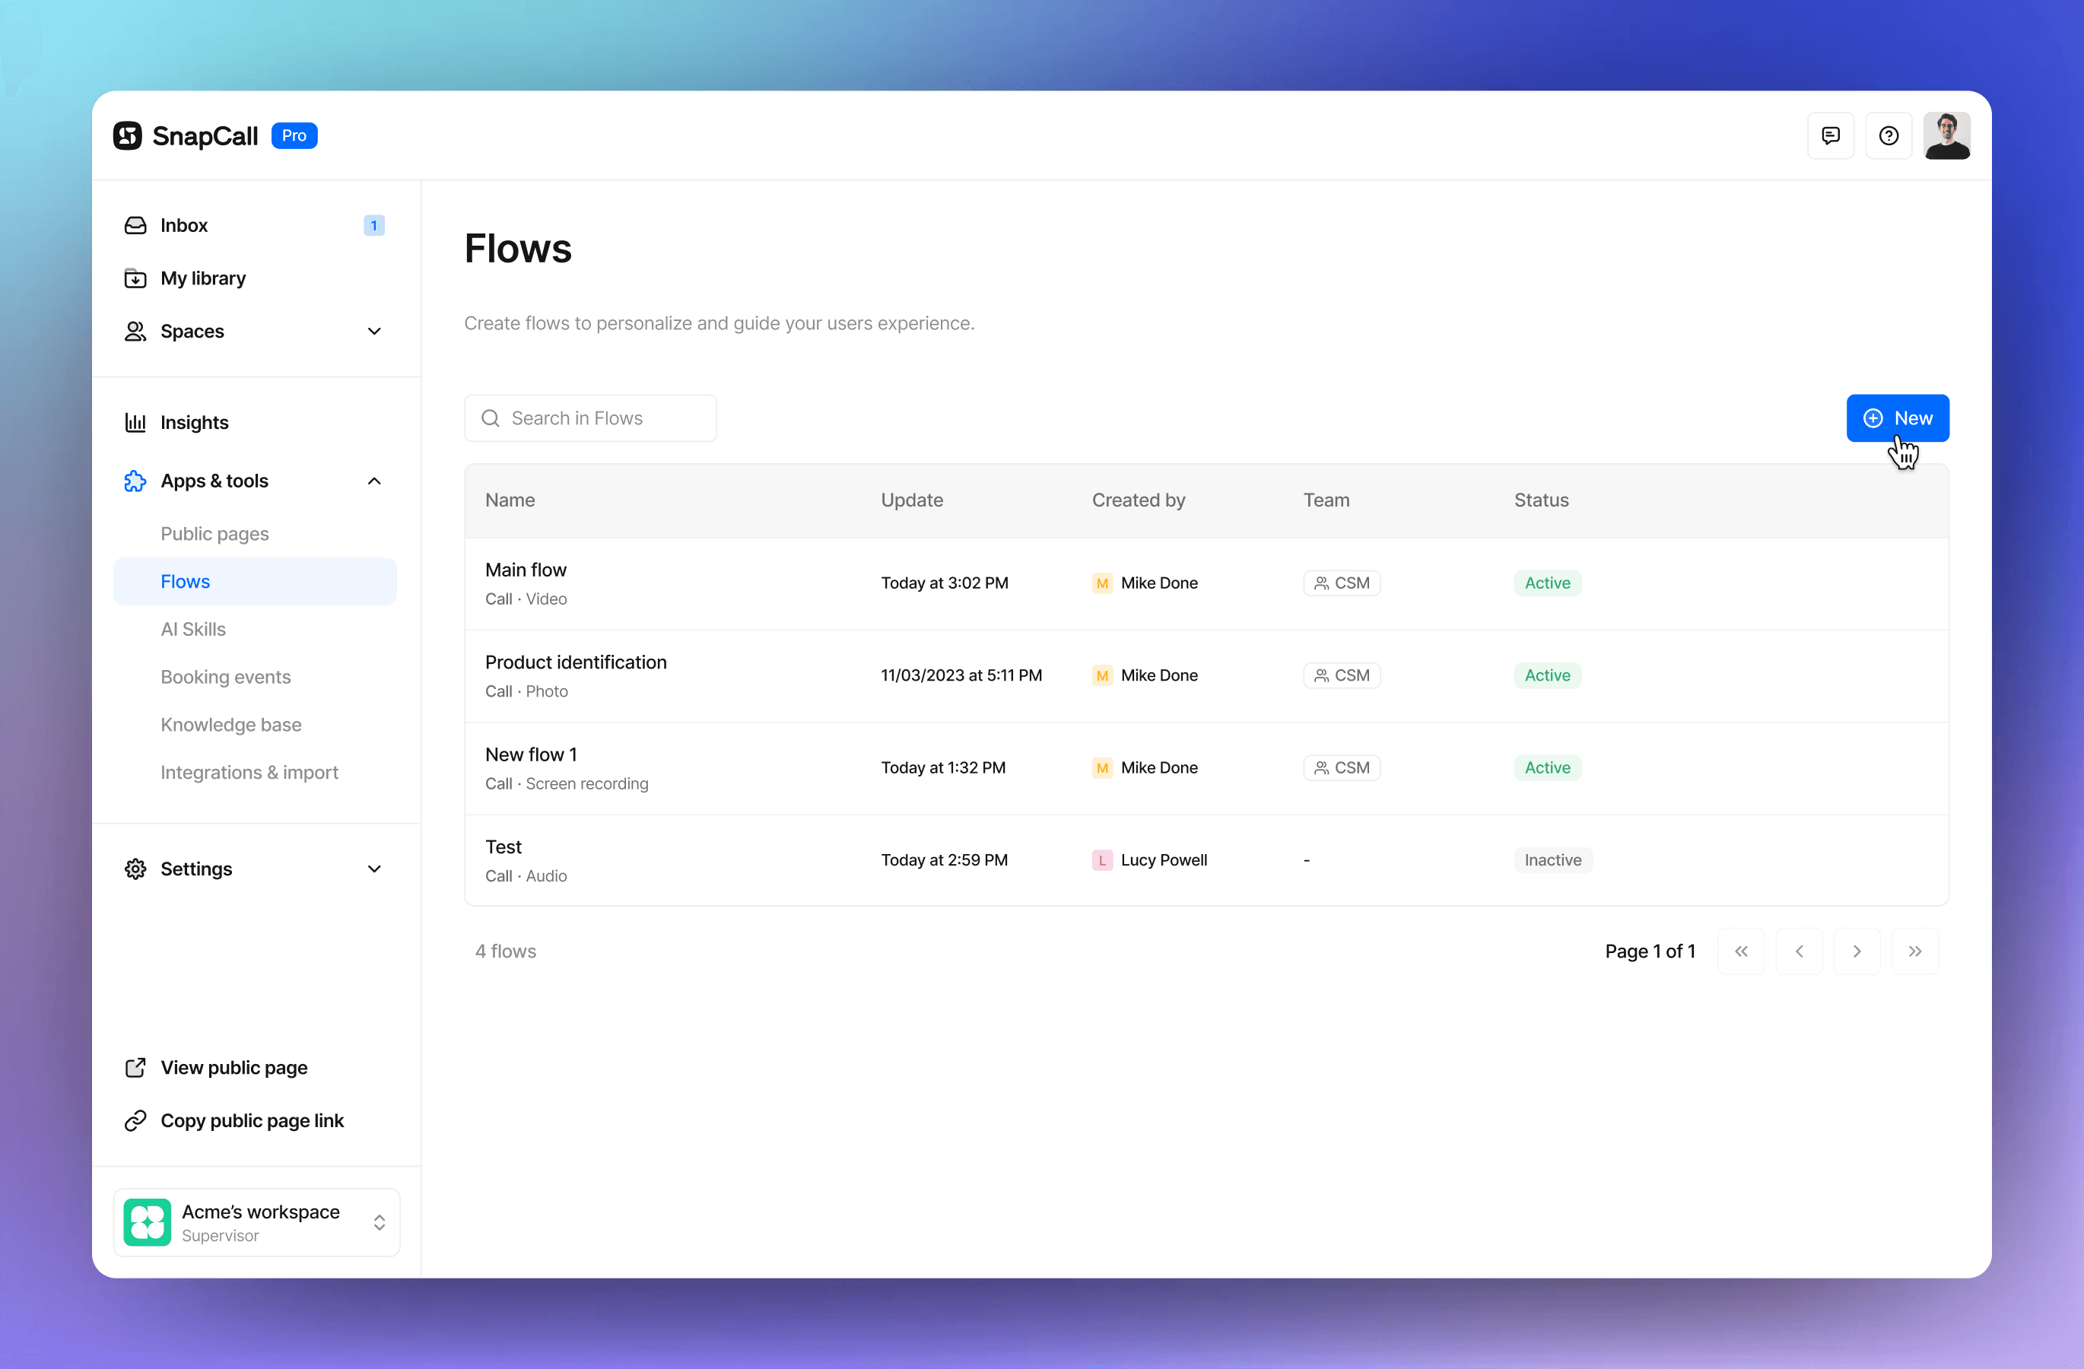The width and height of the screenshot is (2084, 1369).
Task: Select Public pages menu item
Action: click(x=214, y=534)
